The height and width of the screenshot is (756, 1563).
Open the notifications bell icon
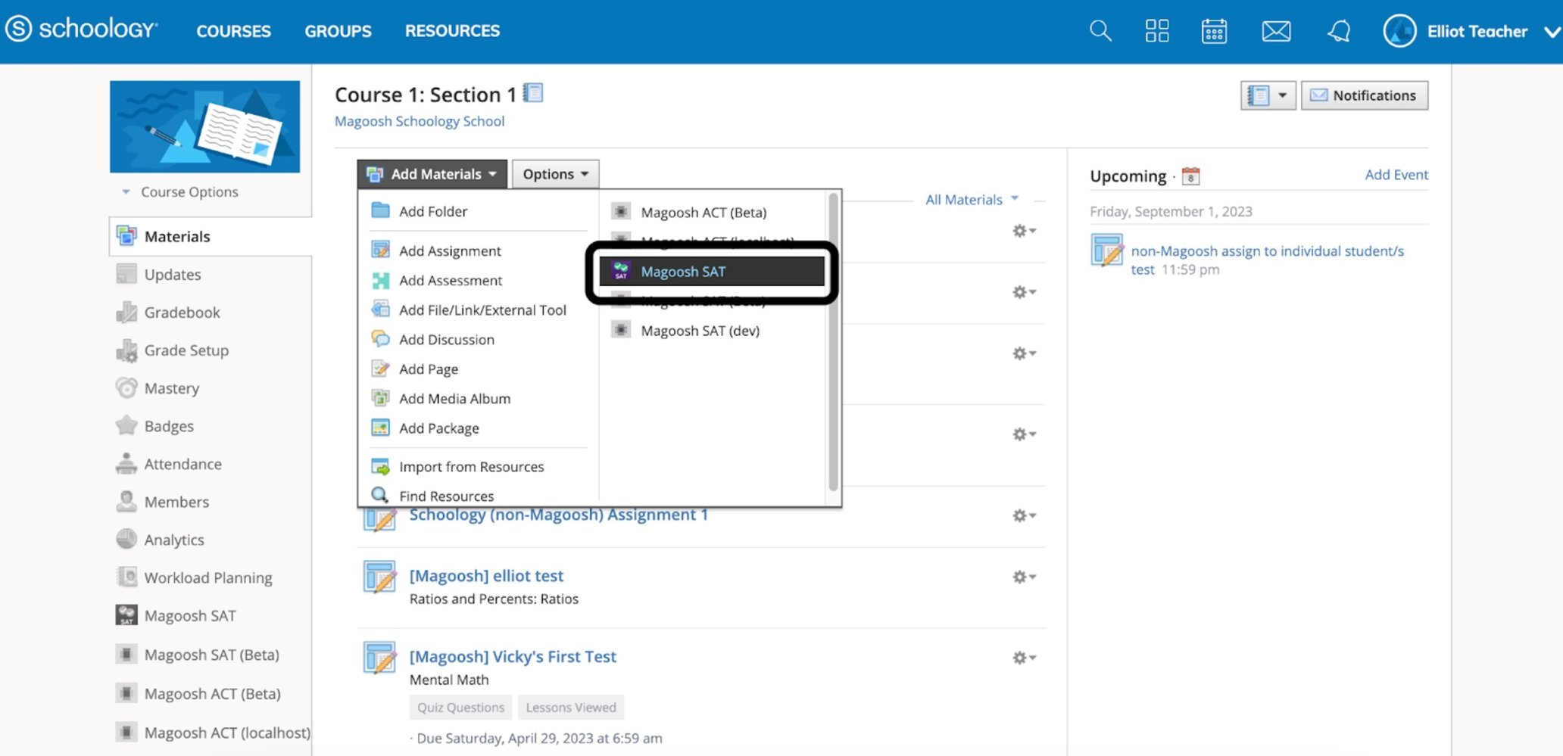1339,31
